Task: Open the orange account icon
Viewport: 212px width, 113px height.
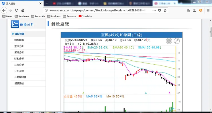Action: point(201,10)
